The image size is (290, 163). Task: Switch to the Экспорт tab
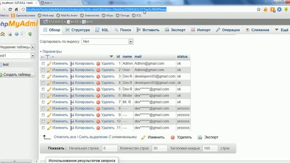coord(175,30)
